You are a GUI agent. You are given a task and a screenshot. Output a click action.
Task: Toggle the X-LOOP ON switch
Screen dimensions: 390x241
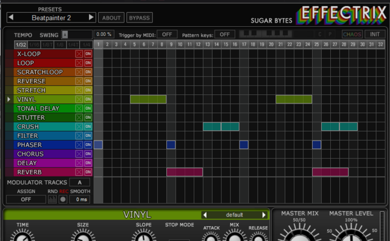pyautogui.click(x=88, y=54)
